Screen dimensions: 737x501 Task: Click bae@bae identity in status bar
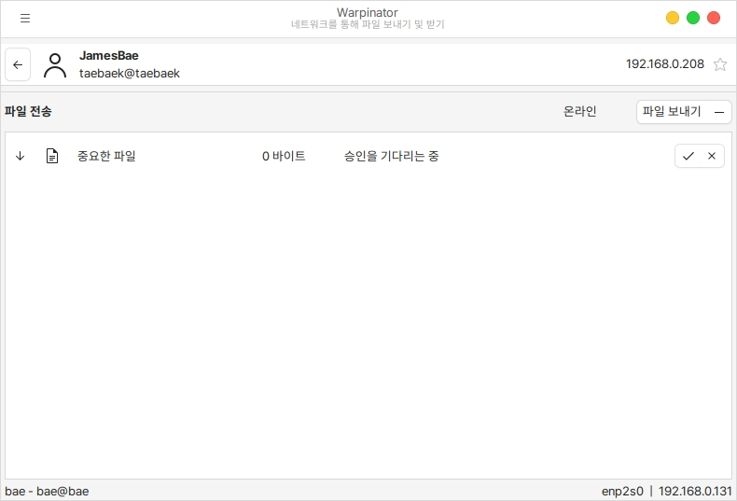coord(63,491)
